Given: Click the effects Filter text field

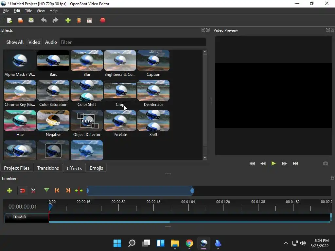Looking at the screenshot, I should point(133,42).
